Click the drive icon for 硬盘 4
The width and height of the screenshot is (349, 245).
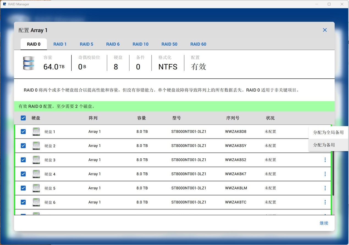pos(36,174)
